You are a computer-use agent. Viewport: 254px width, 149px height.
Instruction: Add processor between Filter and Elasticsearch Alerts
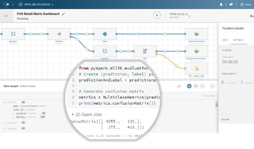pos(177,51)
